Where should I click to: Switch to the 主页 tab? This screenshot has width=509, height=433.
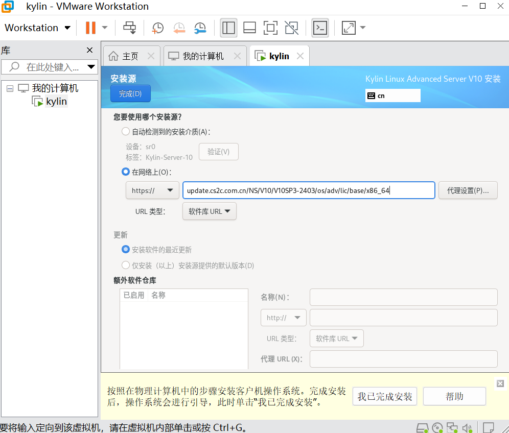pos(130,57)
